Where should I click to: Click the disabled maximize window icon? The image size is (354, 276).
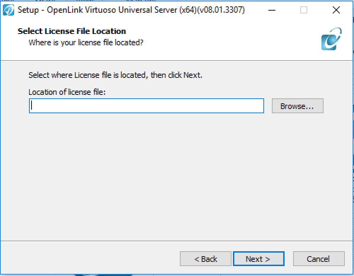304,10
